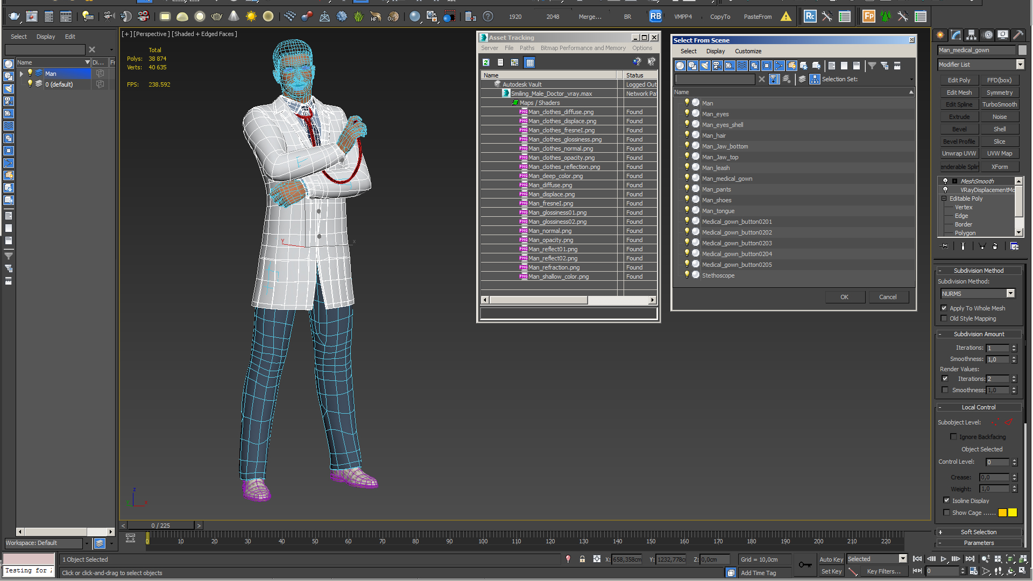Click zoom extents all icon in viewport controls
This screenshot has height=581, width=1033.
(x=1022, y=559)
